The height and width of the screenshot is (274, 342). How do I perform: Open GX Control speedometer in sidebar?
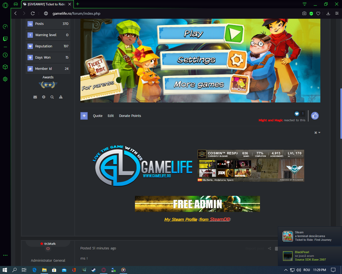(x=5, y=27)
